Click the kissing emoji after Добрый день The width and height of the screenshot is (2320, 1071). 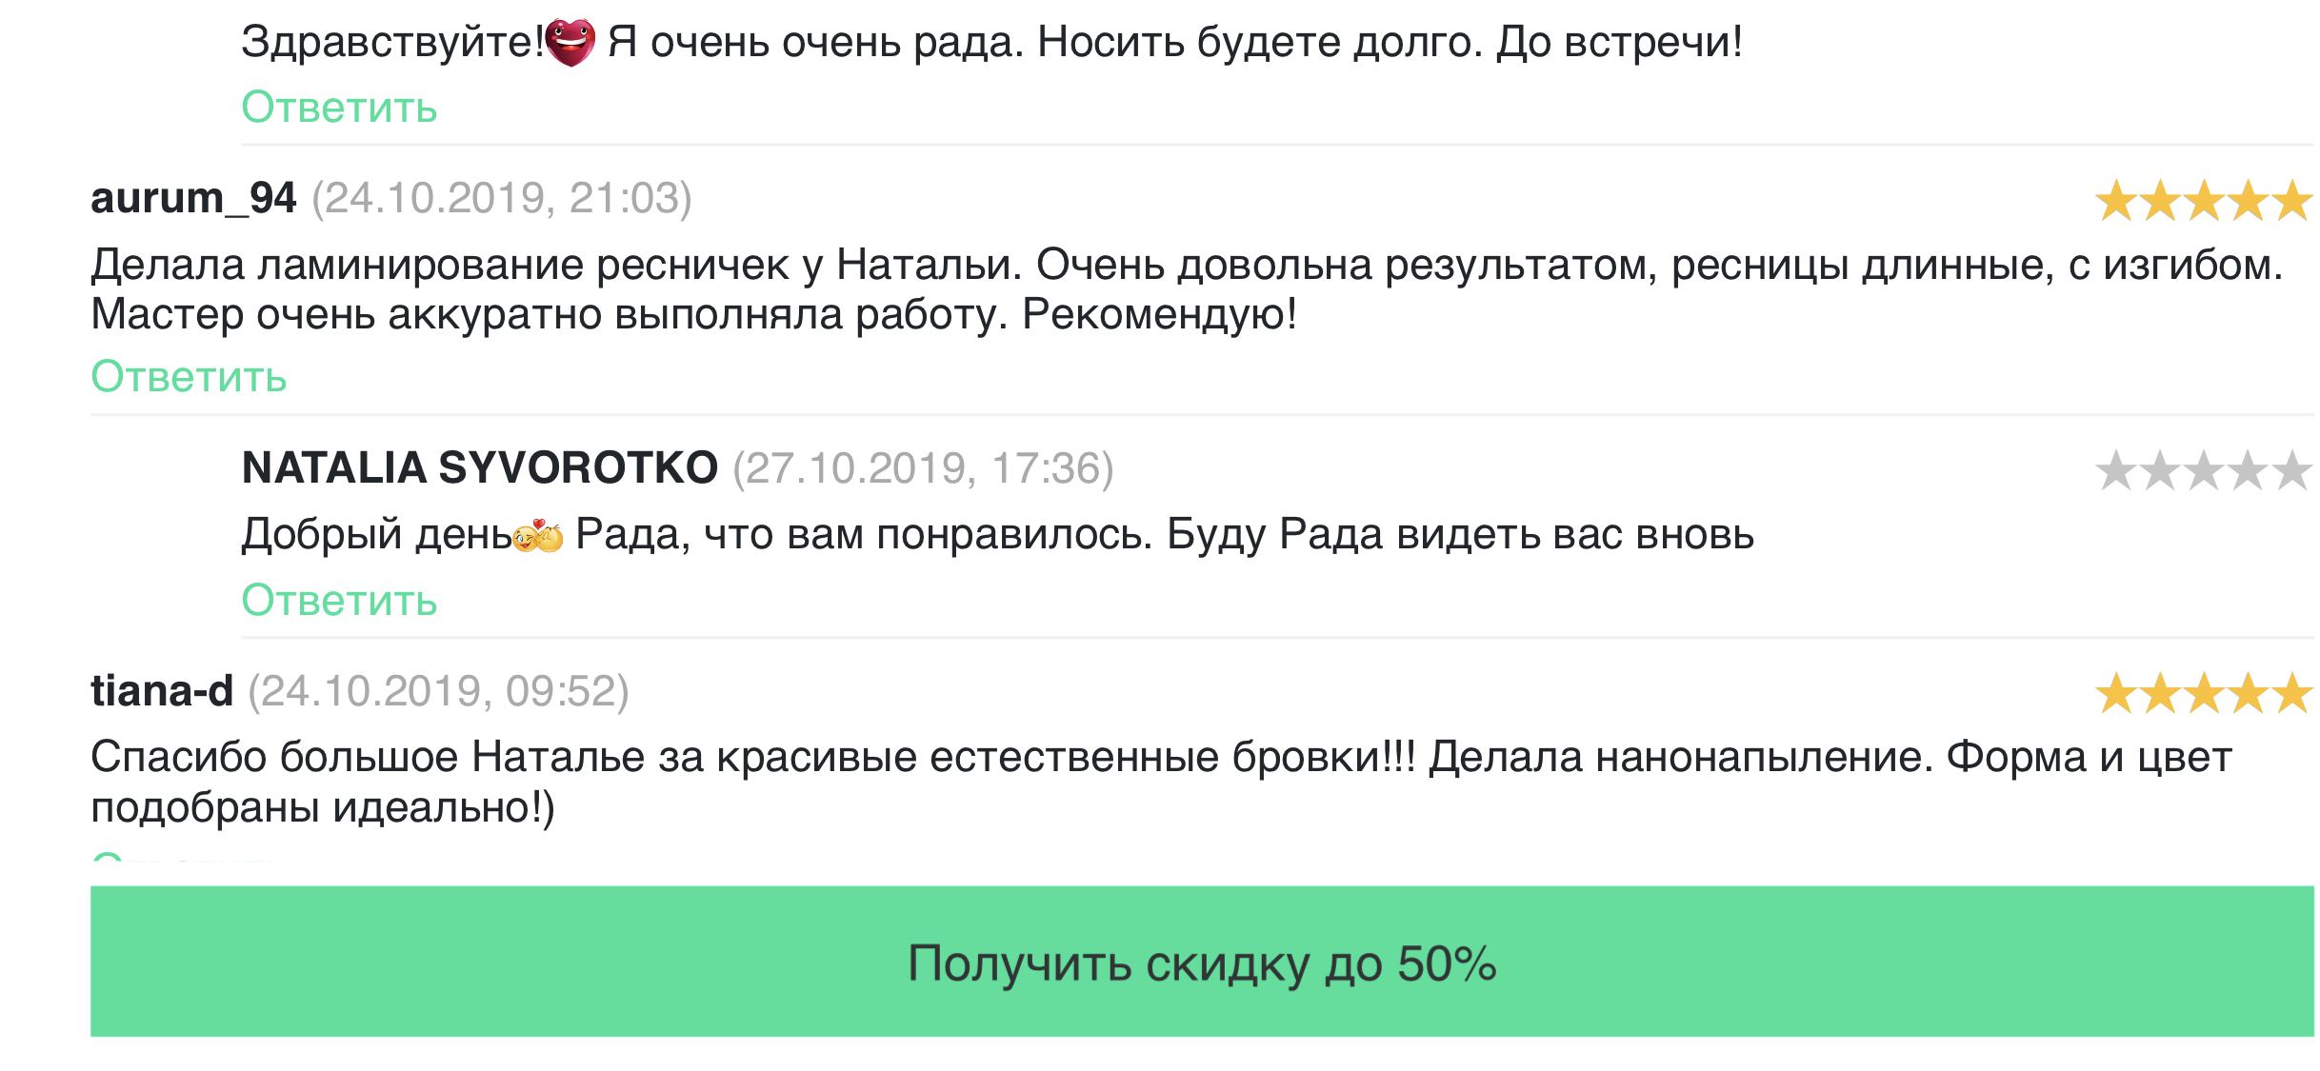coord(538,536)
